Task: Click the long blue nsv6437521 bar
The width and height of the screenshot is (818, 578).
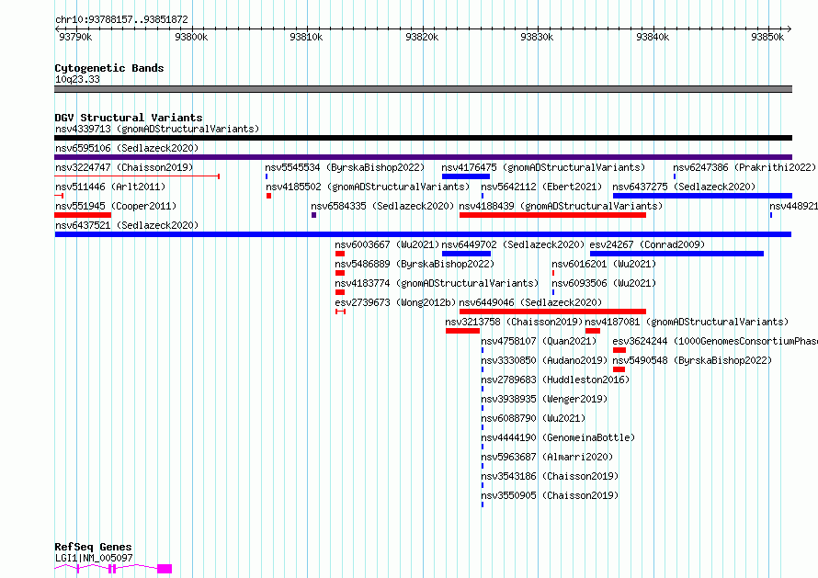Action: [423, 234]
